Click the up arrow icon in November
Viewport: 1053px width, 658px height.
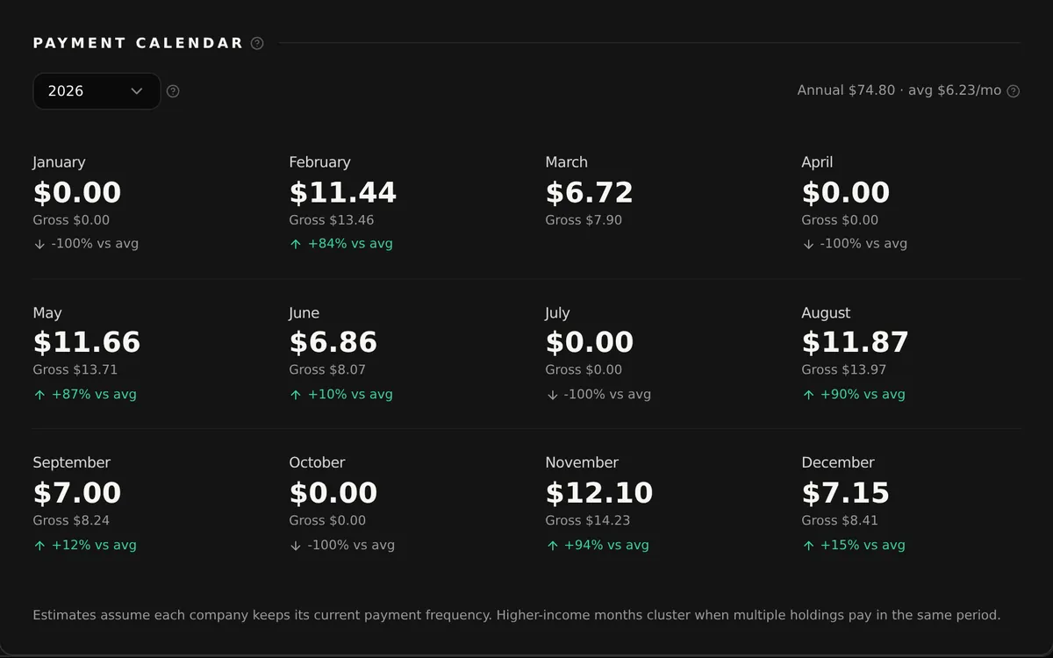552,546
